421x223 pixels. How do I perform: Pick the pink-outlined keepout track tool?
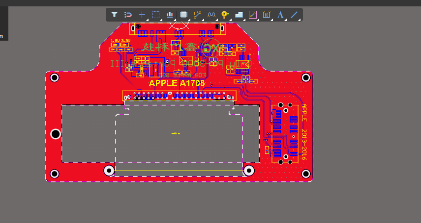pyautogui.click(x=253, y=14)
